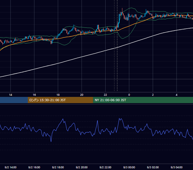This screenshot has height=170, width=193.
Task: Click the 9/2 18:00 time label
Action: click(58, 167)
